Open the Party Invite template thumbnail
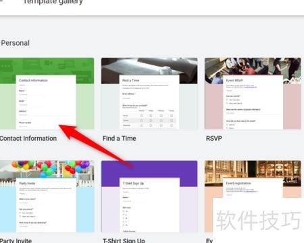The width and height of the screenshot is (304, 243). pos(47,197)
